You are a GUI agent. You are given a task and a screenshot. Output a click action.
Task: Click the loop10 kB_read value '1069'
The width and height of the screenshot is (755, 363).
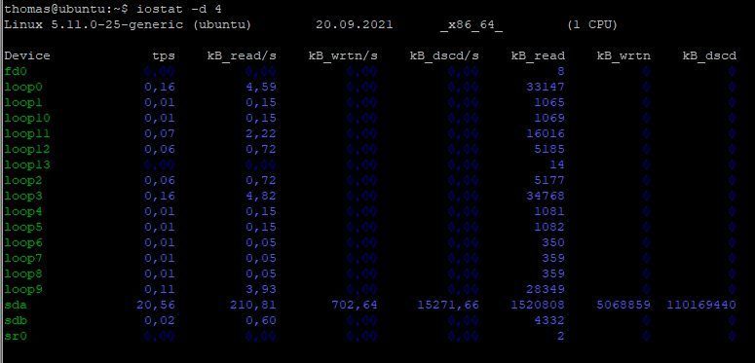(549, 119)
